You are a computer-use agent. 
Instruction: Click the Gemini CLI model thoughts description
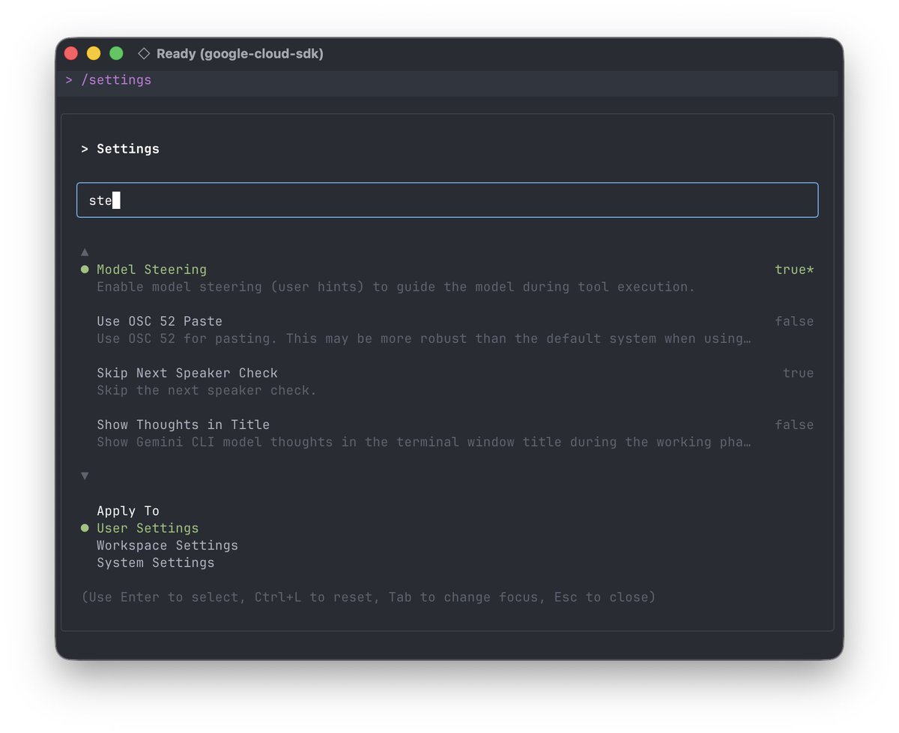[424, 442]
